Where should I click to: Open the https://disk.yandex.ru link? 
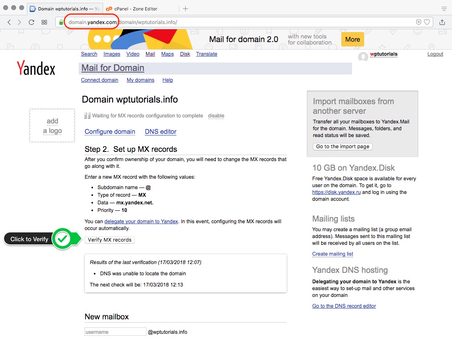pos(336,192)
